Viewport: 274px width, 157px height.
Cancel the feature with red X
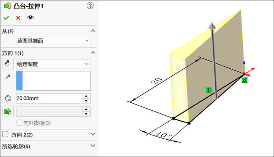click(x=18, y=18)
